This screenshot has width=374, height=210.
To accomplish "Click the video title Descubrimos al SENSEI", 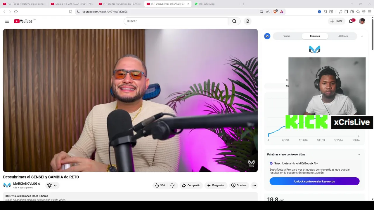I will 41,177.
